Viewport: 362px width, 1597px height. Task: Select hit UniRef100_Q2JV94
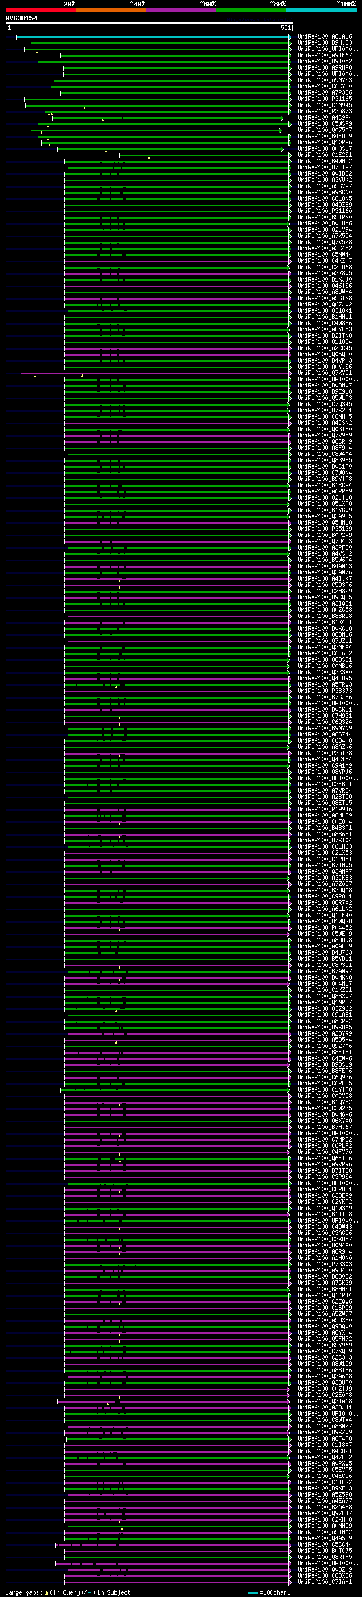point(324,229)
